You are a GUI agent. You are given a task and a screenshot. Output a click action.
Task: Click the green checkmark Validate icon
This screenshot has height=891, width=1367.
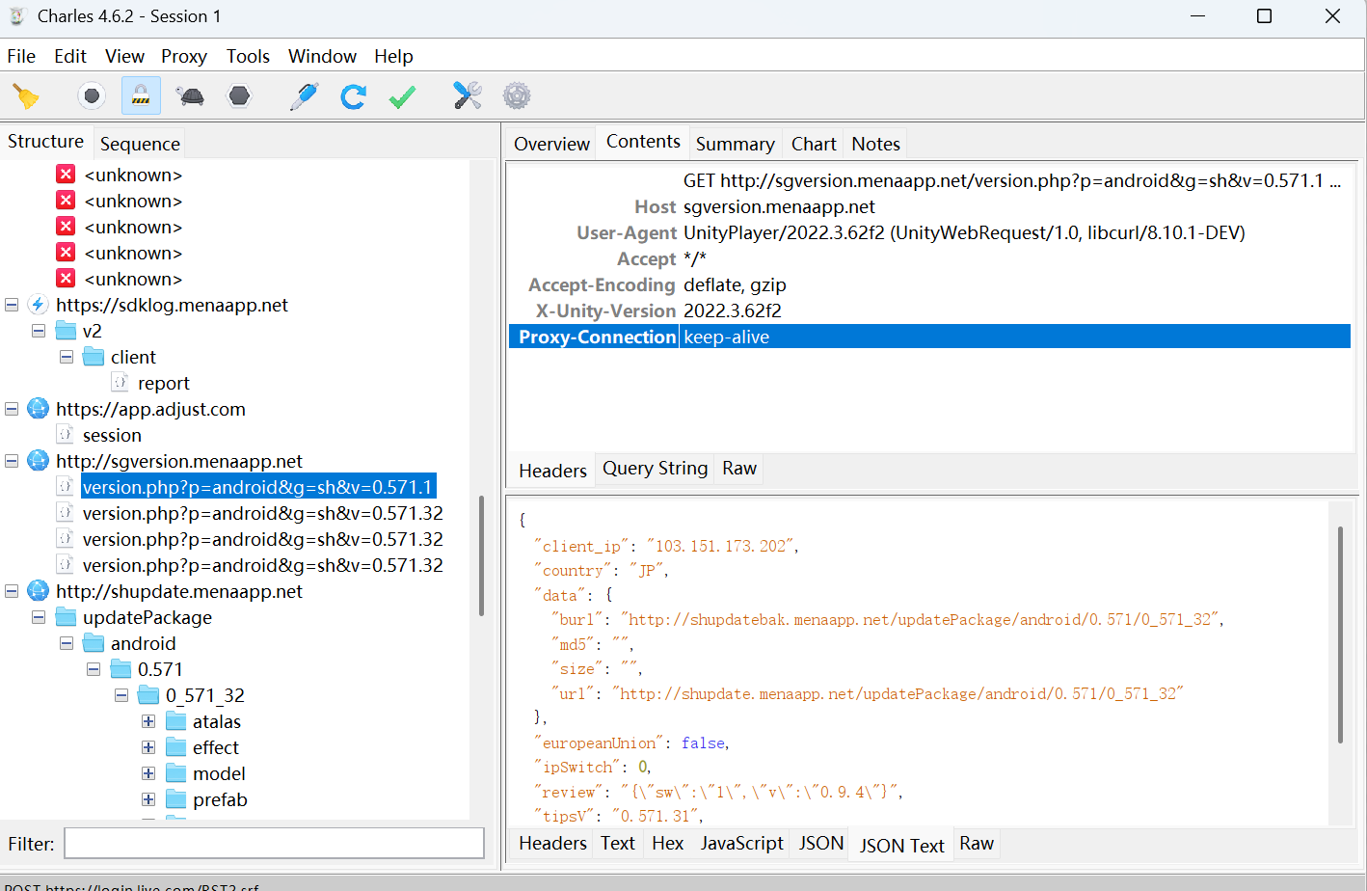coord(402,96)
